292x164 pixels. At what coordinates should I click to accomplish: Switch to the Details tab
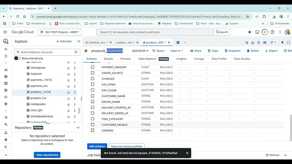[x=108, y=59]
